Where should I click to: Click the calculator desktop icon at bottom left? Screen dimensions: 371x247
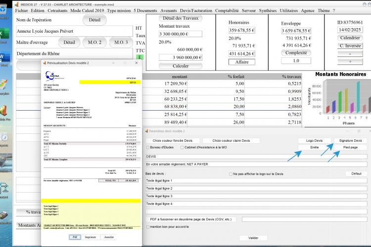point(4,215)
